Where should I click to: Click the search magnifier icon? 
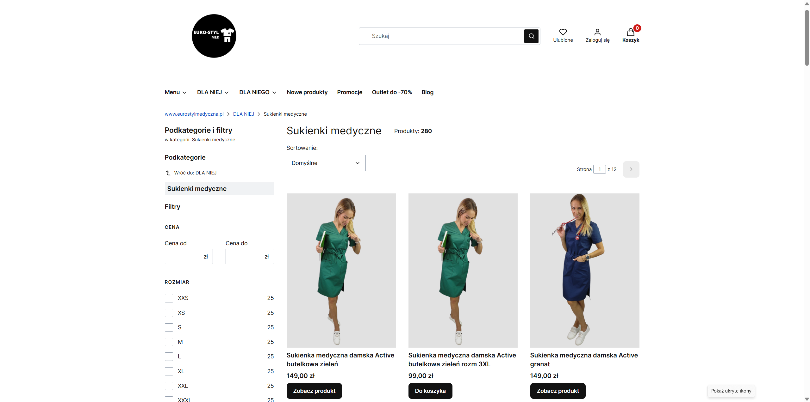point(531,36)
